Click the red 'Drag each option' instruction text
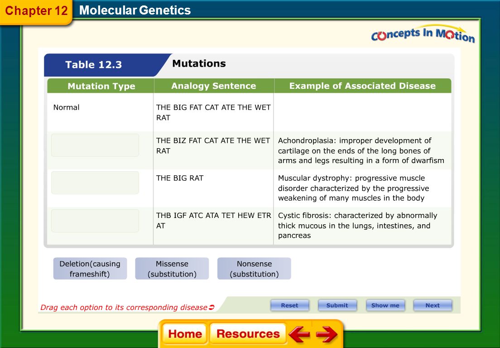 tap(127, 308)
